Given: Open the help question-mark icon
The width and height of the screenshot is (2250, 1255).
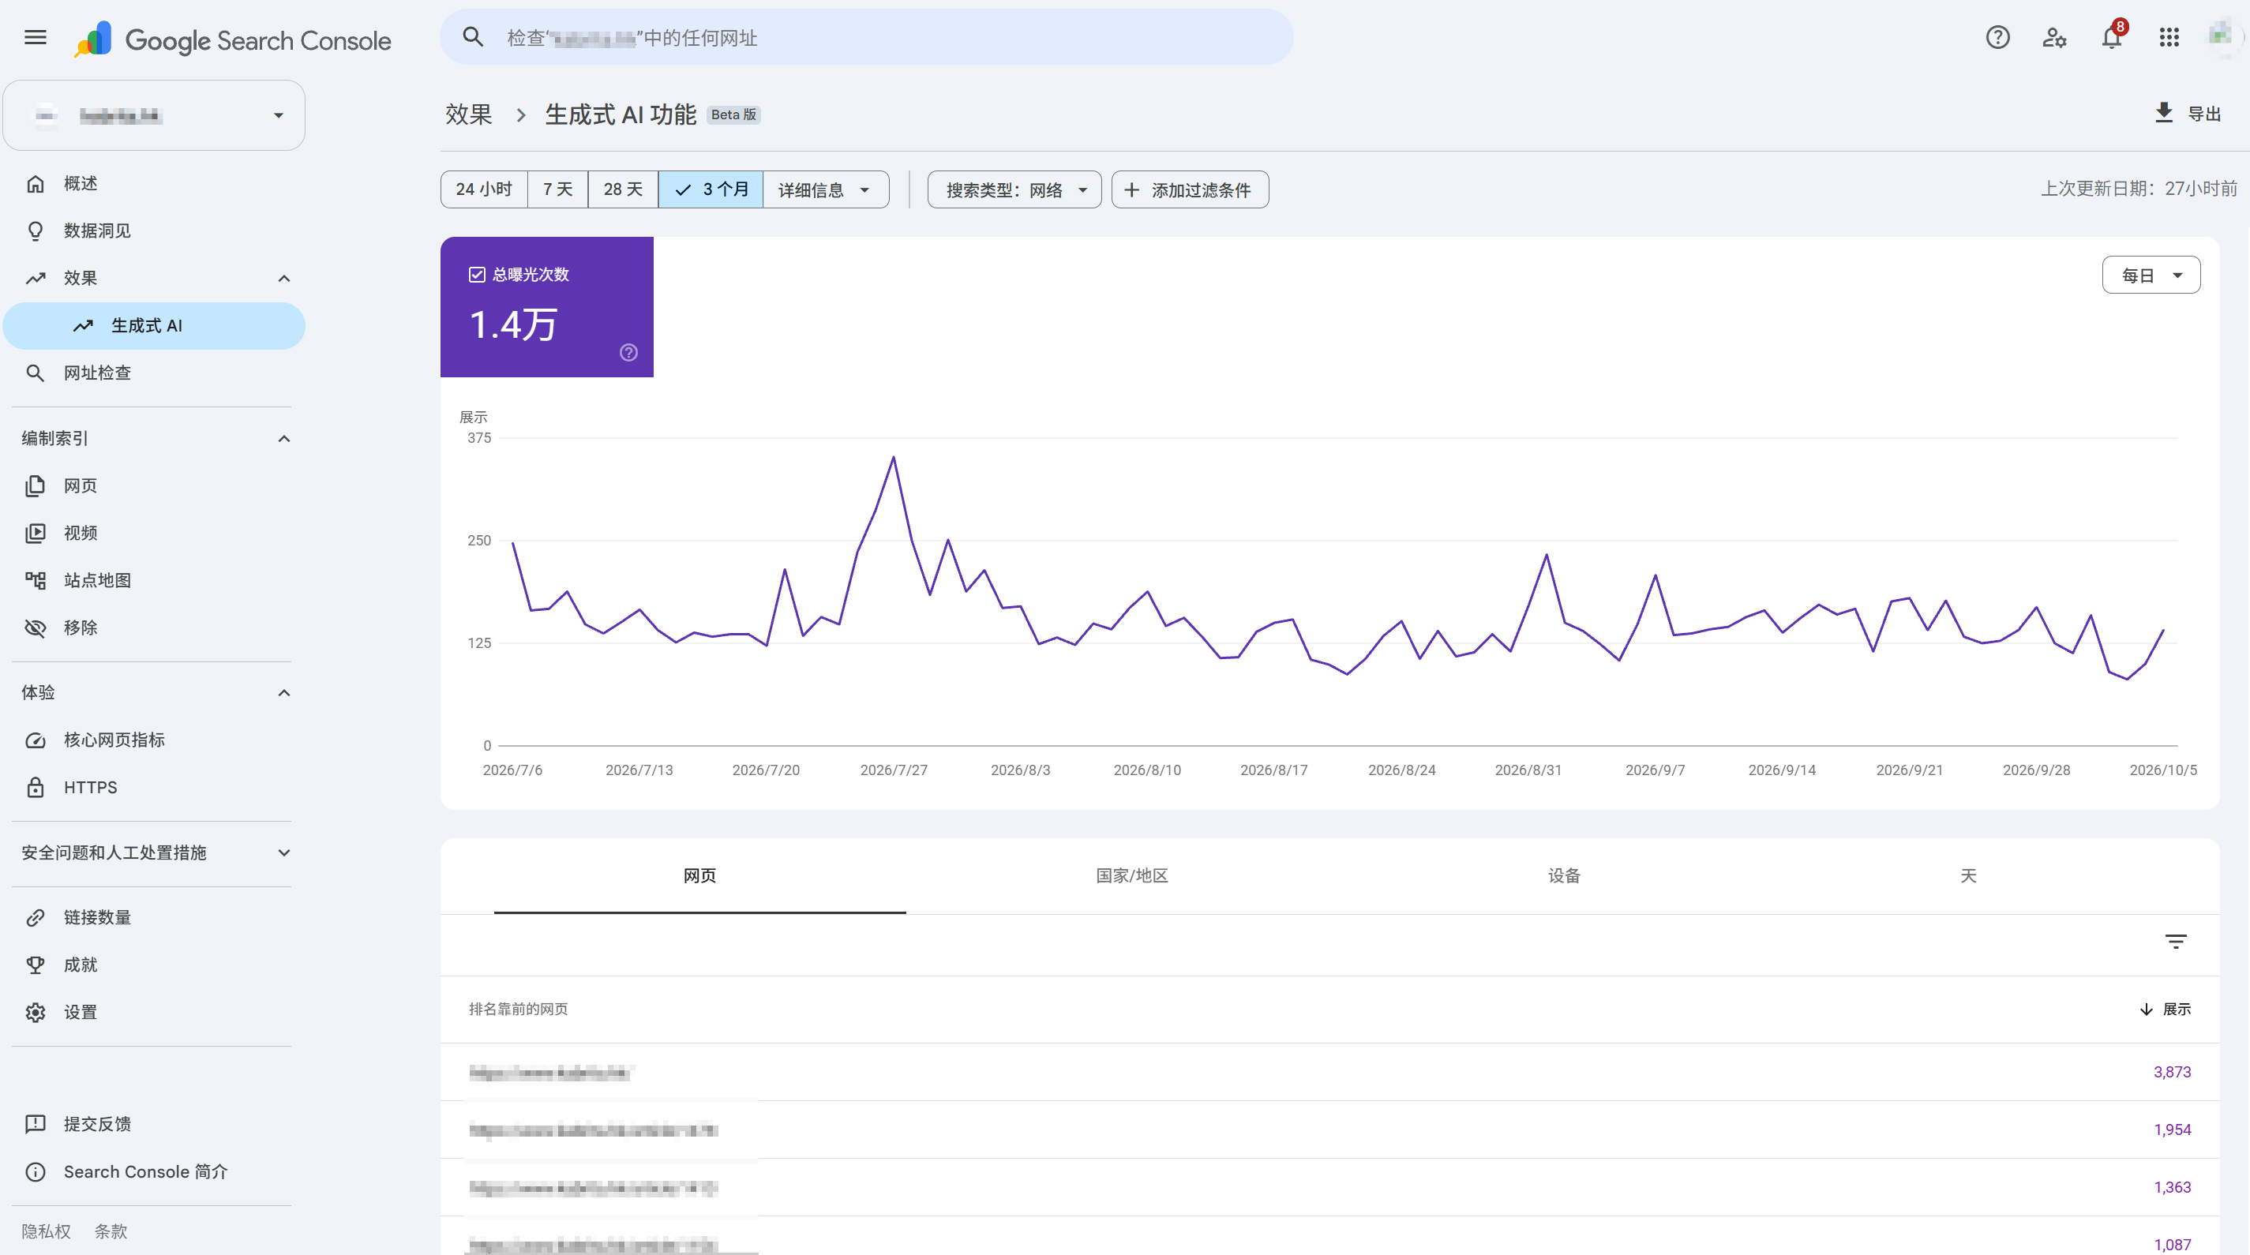Looking at the screenshot, I should (1997, 38).
